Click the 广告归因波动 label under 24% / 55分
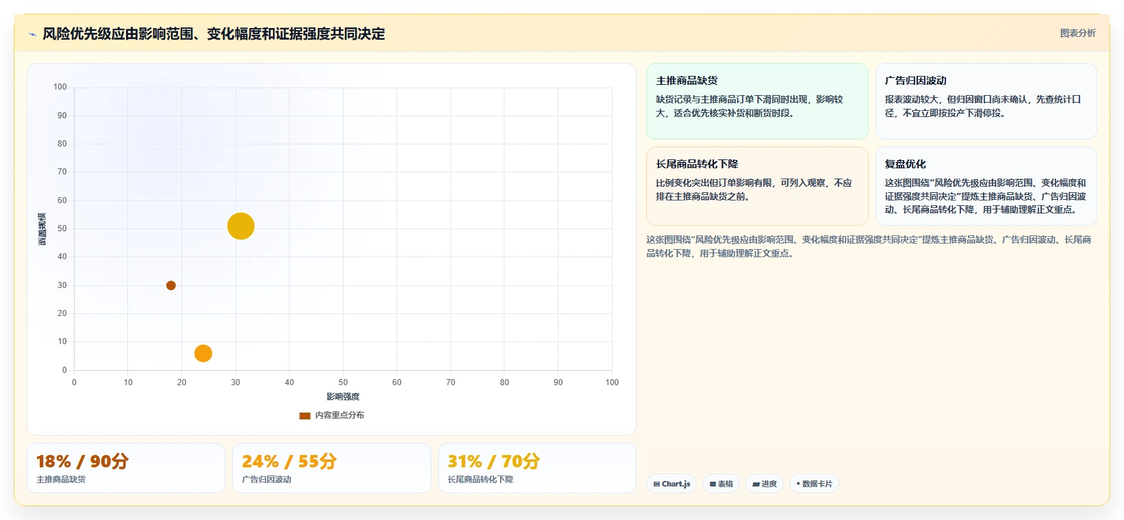1124x520 pixels. [266, 480]
